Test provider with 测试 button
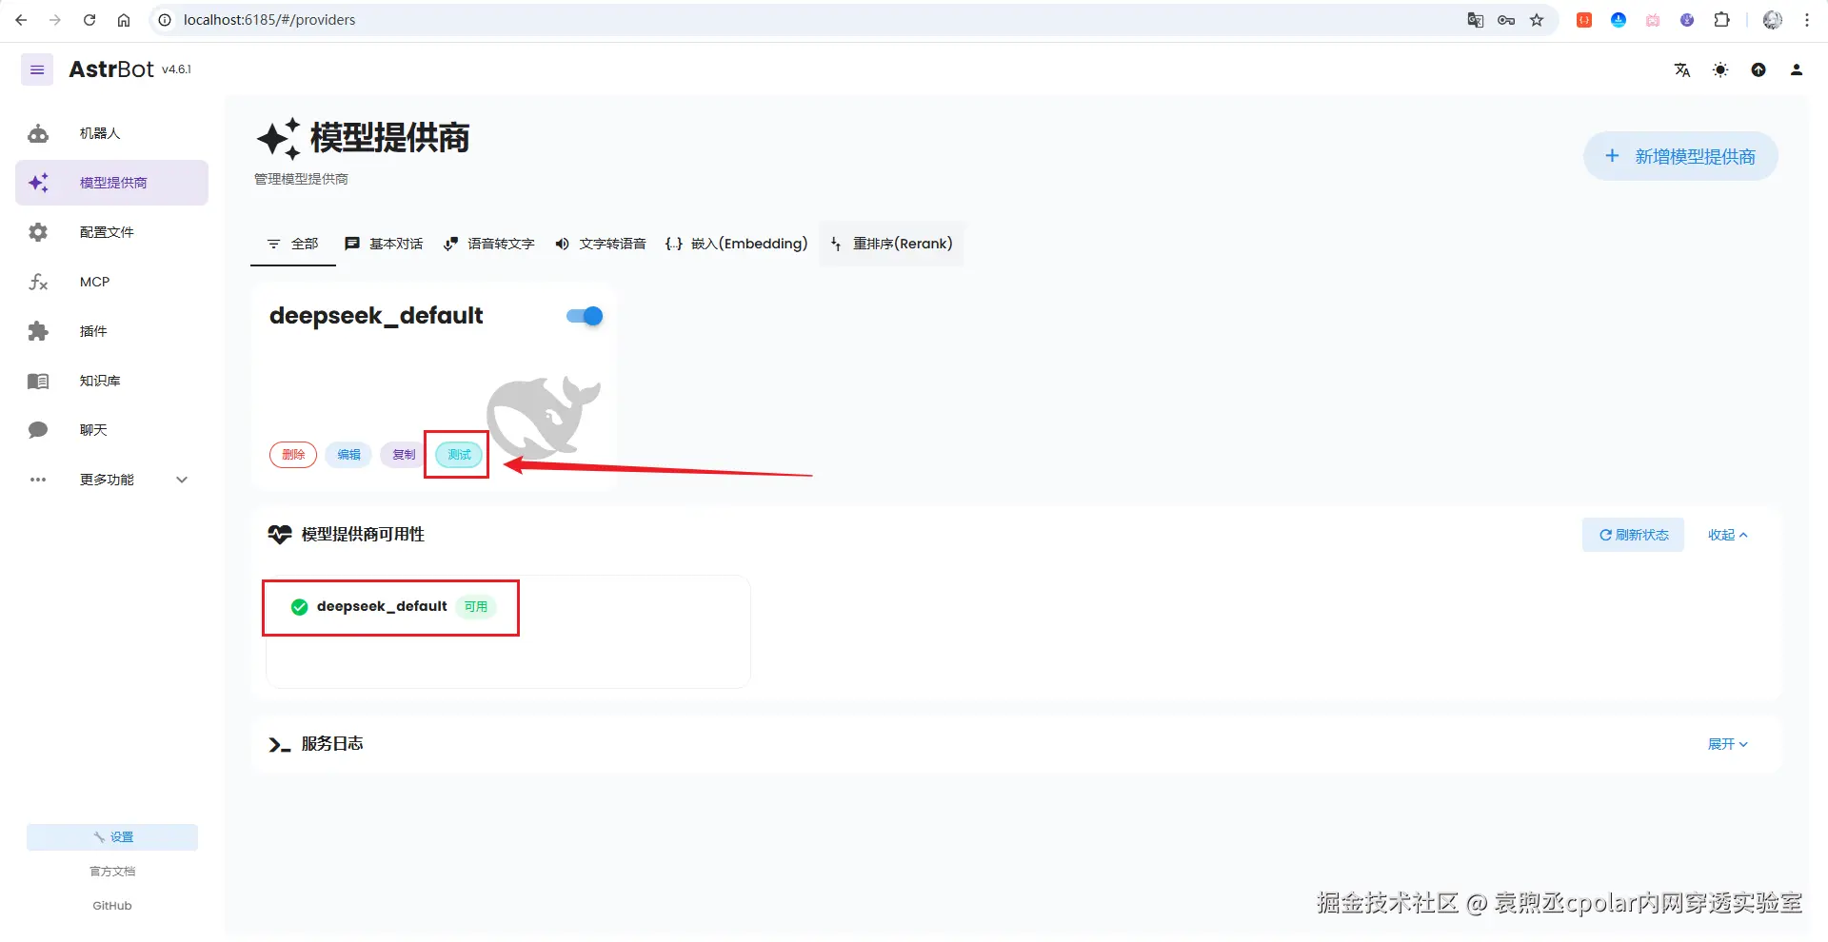Image resolution: width=1828 pixels, height=942 pixels. click(x=459, y=455)
